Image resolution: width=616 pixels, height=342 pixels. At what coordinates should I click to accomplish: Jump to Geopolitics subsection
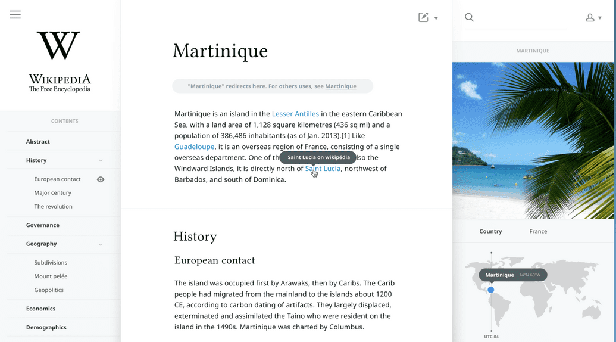pyautogui.click(x=49, y=290)
